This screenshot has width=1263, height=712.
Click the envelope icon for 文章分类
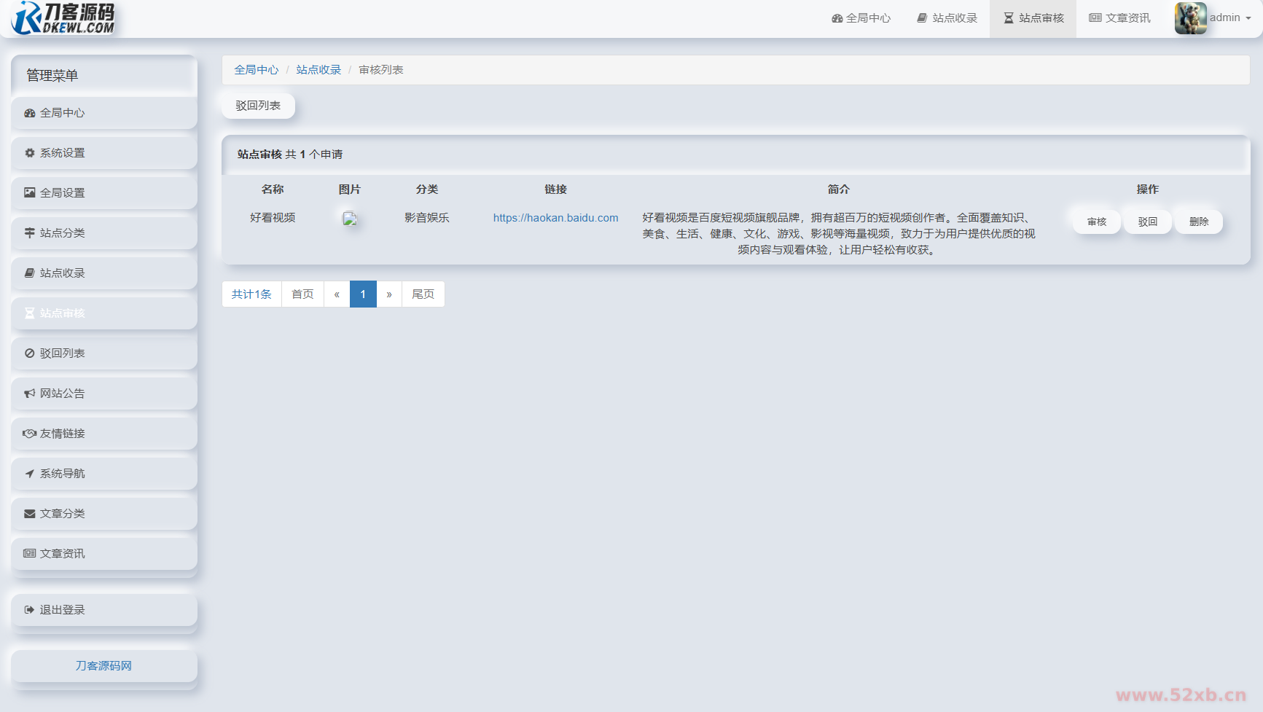(x=29, y=514)
